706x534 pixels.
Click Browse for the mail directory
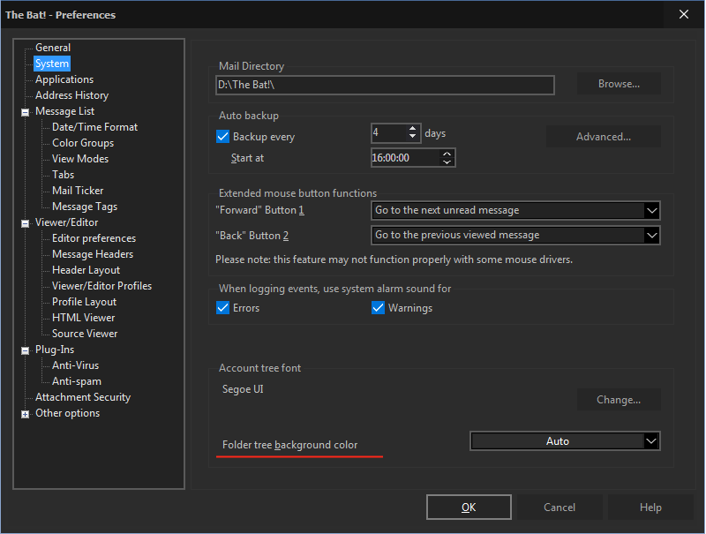[619, 84]
